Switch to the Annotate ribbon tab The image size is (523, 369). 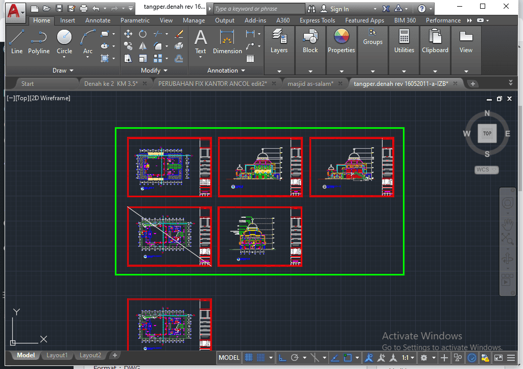[98, 20]
